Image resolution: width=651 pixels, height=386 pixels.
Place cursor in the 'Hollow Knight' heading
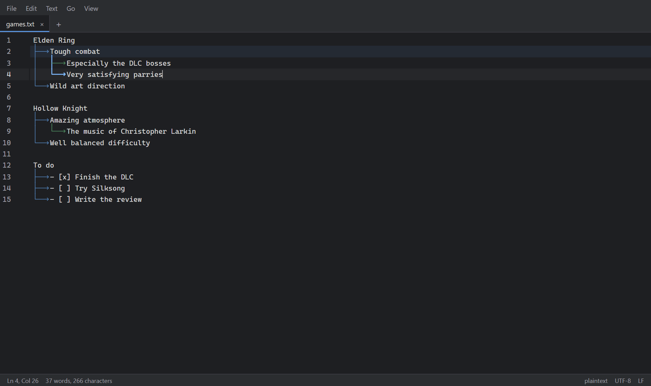(60, 108)
